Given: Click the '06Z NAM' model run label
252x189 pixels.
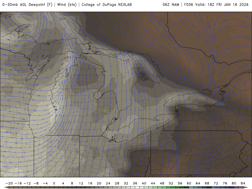Looking at the screenshot, I should coord(171,5).
